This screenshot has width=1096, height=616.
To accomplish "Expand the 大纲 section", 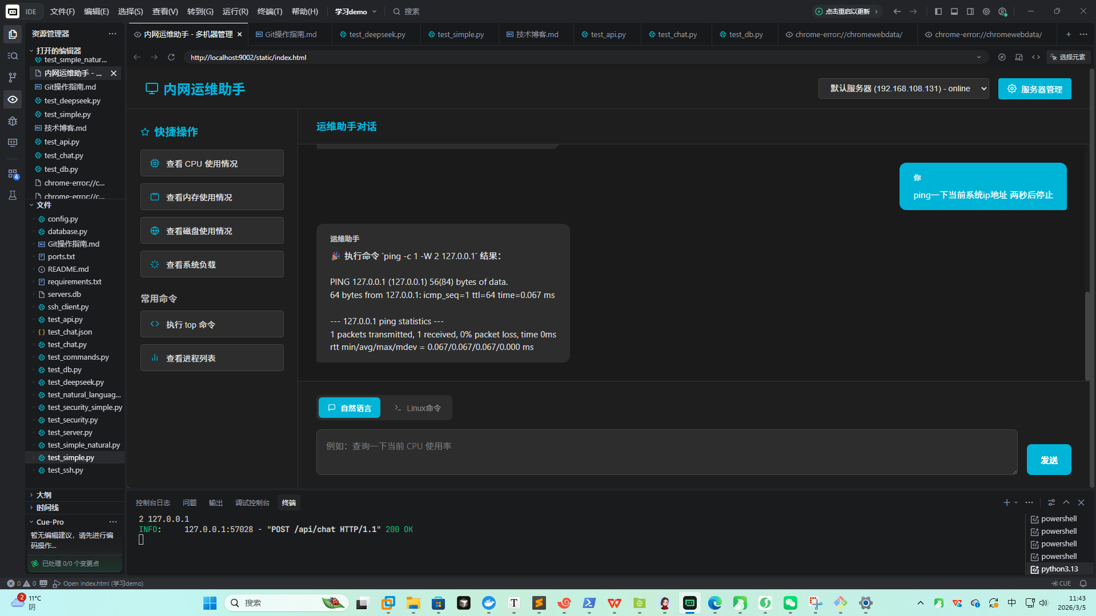I will pos(44,495).
